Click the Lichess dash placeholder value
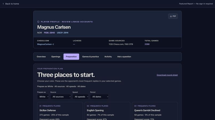The height and width of the screenshot is (120, 215). (74, 44)
